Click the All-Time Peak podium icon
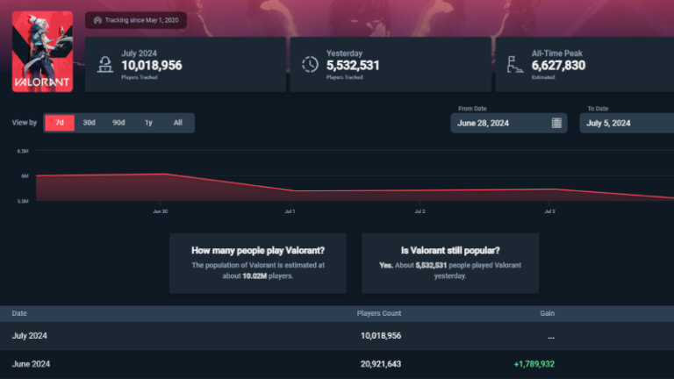 pos(515,64)
